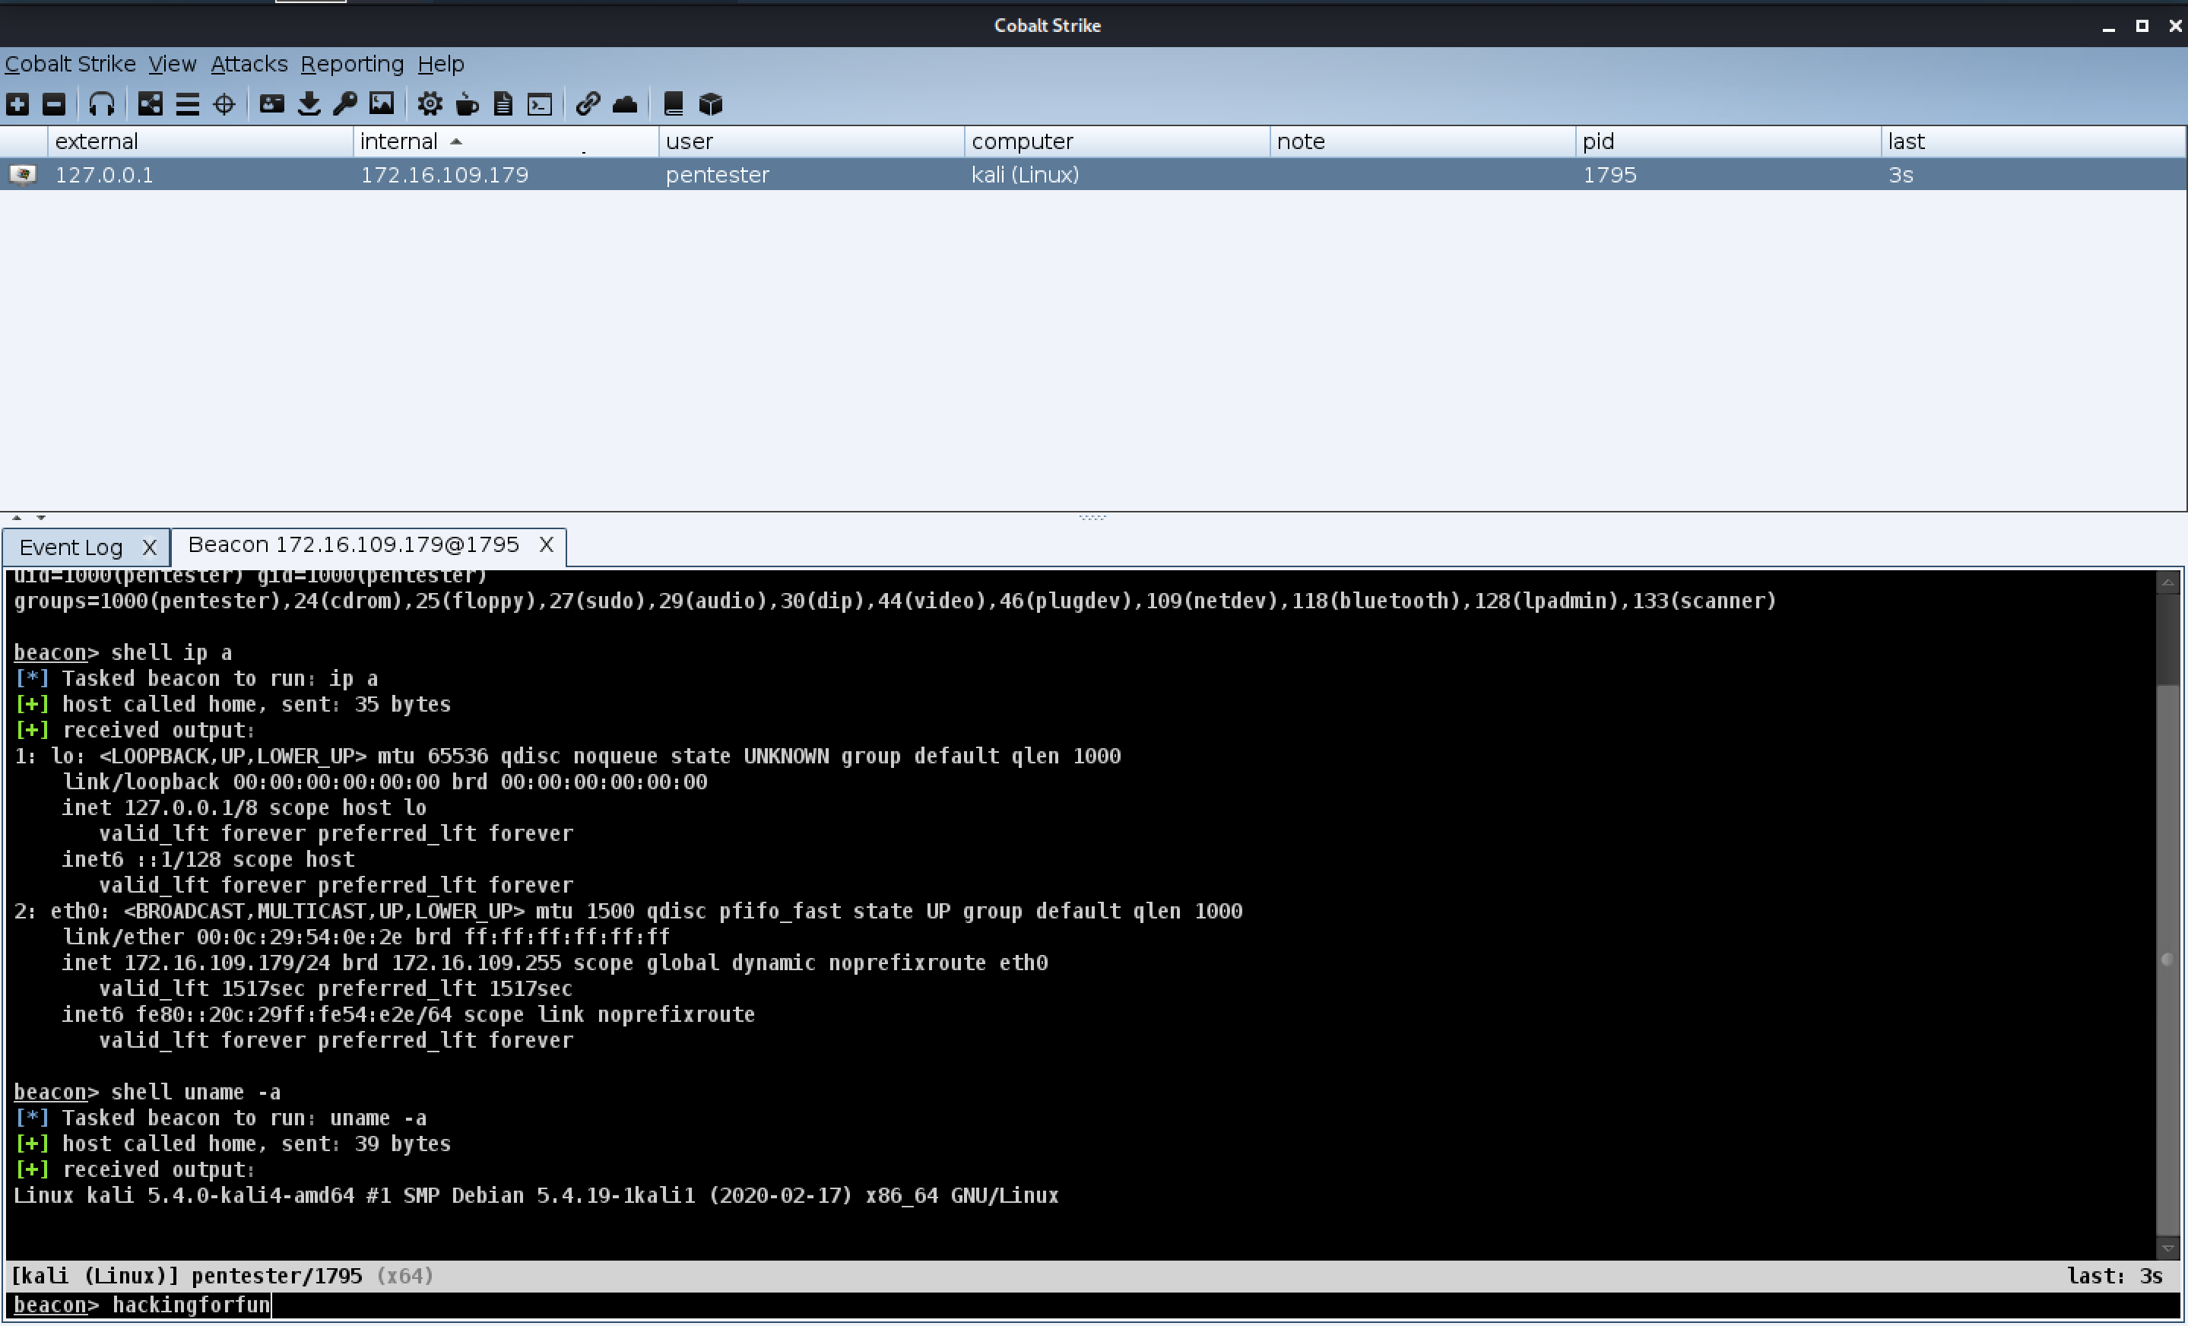
Task: Open the screenshots picture icon
Action: coord(382,105)
